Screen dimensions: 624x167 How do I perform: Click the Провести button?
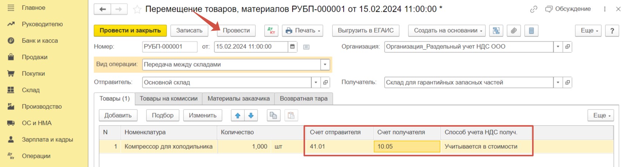click(x=236, y=31)
